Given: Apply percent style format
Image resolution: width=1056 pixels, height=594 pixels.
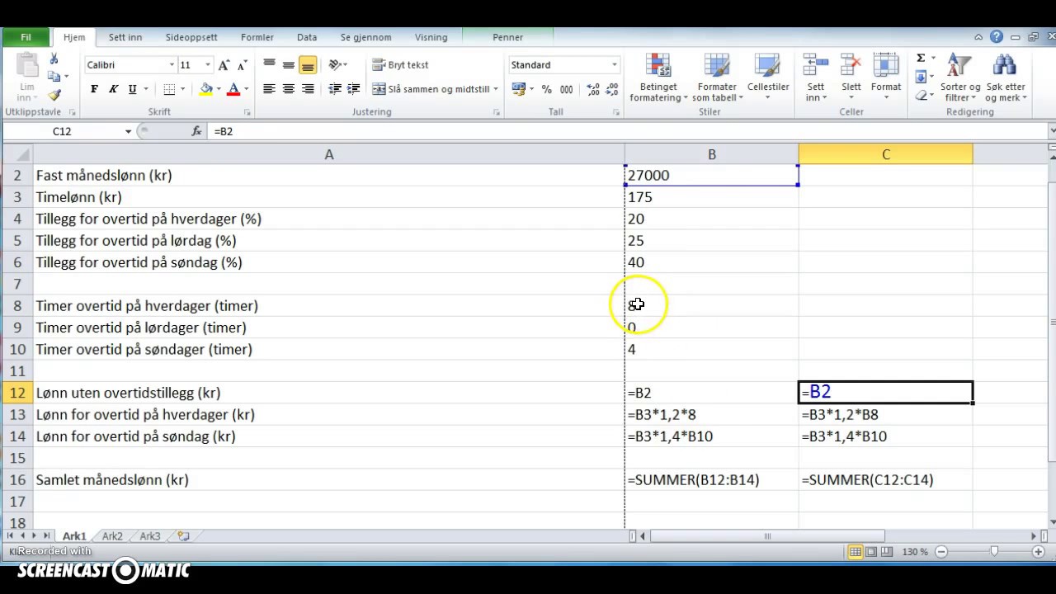Looking at the screenshot, I should [x=546, y=89].
